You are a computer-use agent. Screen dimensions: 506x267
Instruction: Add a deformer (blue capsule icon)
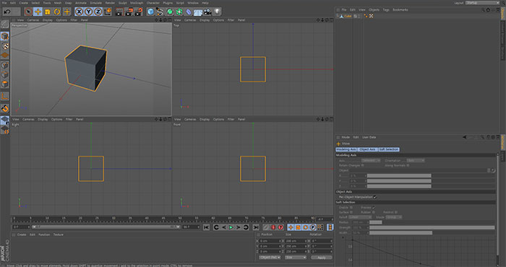tap(189, 12)
